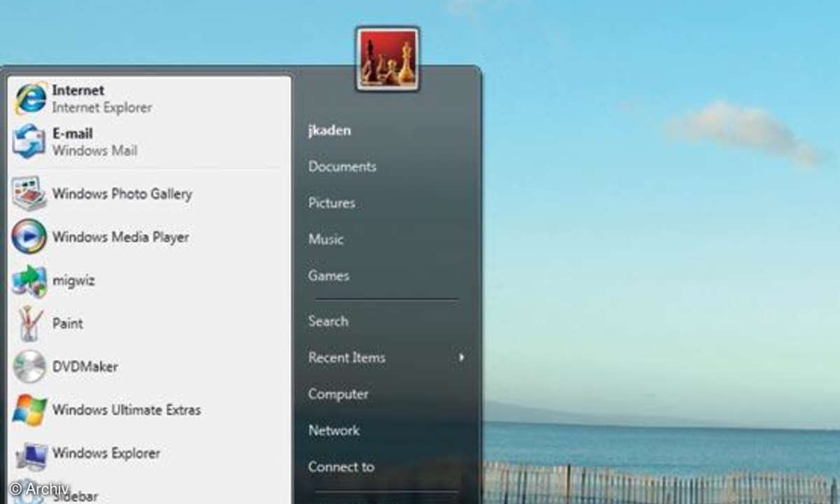Open the Internet Explorer icon
Image resolution: width=840 pixels, height=504 pixels.
[x=30, y=99]
